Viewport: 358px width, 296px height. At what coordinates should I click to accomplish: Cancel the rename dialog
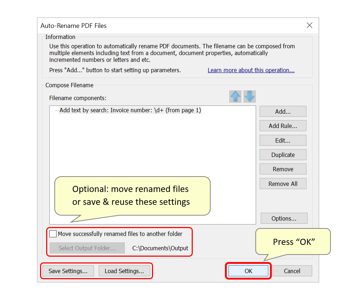pyautogui.click(x=292, y=271)
